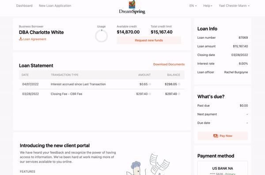The image size is (265, 175).
Task: Select Closing Fee - CBR Fee row
Action: point(102,94)
